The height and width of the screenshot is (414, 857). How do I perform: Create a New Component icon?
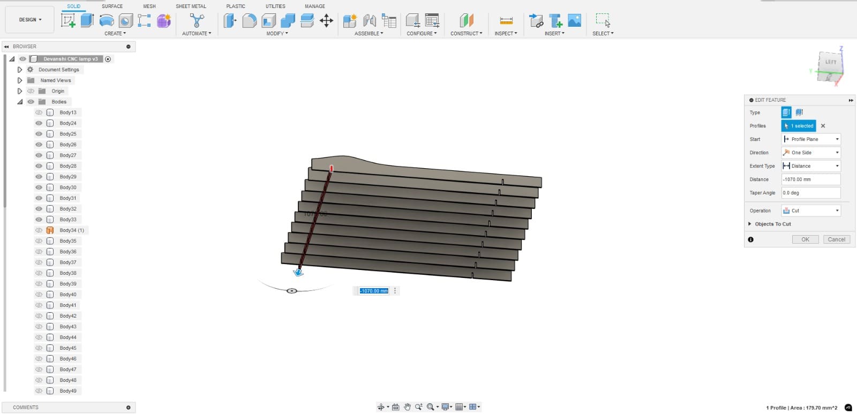350,20
